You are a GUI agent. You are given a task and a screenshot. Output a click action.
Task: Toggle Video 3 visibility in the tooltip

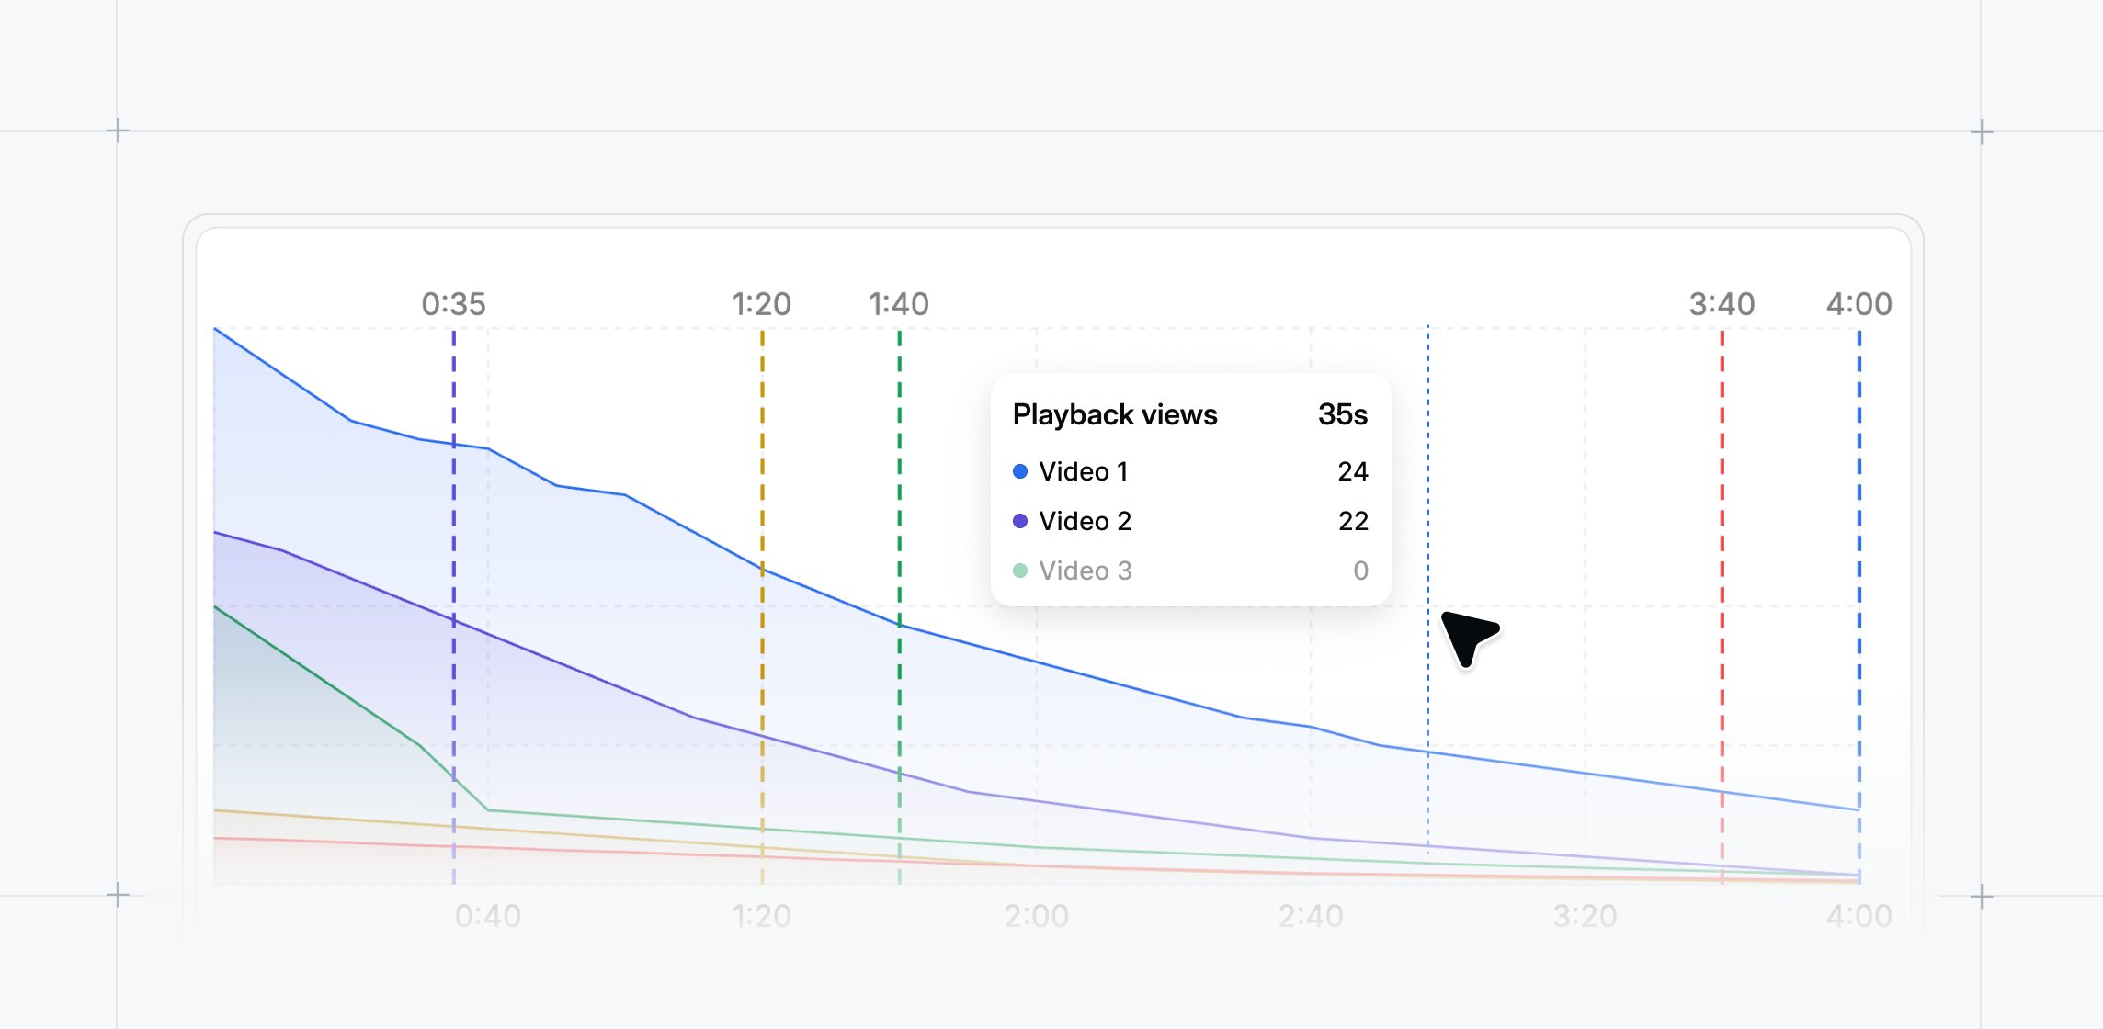pyautogui.click(x=1085, y=571)
